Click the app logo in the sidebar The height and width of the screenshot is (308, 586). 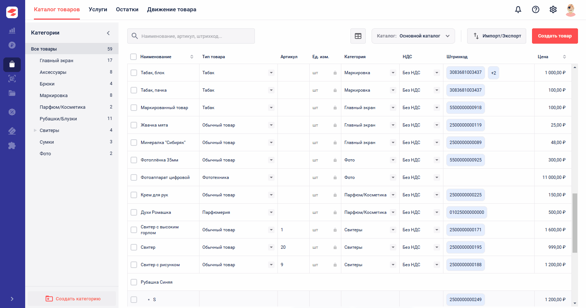[12, 12]
